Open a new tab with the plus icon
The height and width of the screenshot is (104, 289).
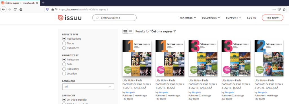[43, 3]
